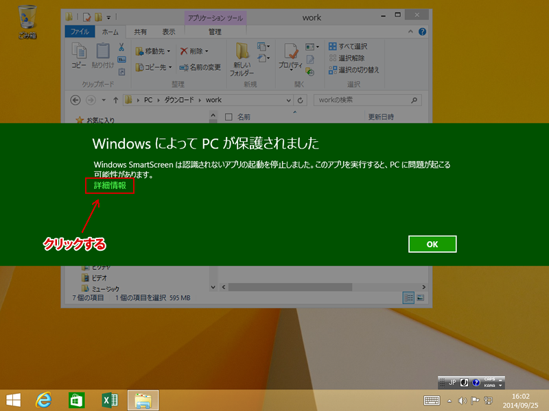Open the ribbon Open dropdown icon
Image resolution: width=549 pixels, height=411 pixels.
pos(312,47)
